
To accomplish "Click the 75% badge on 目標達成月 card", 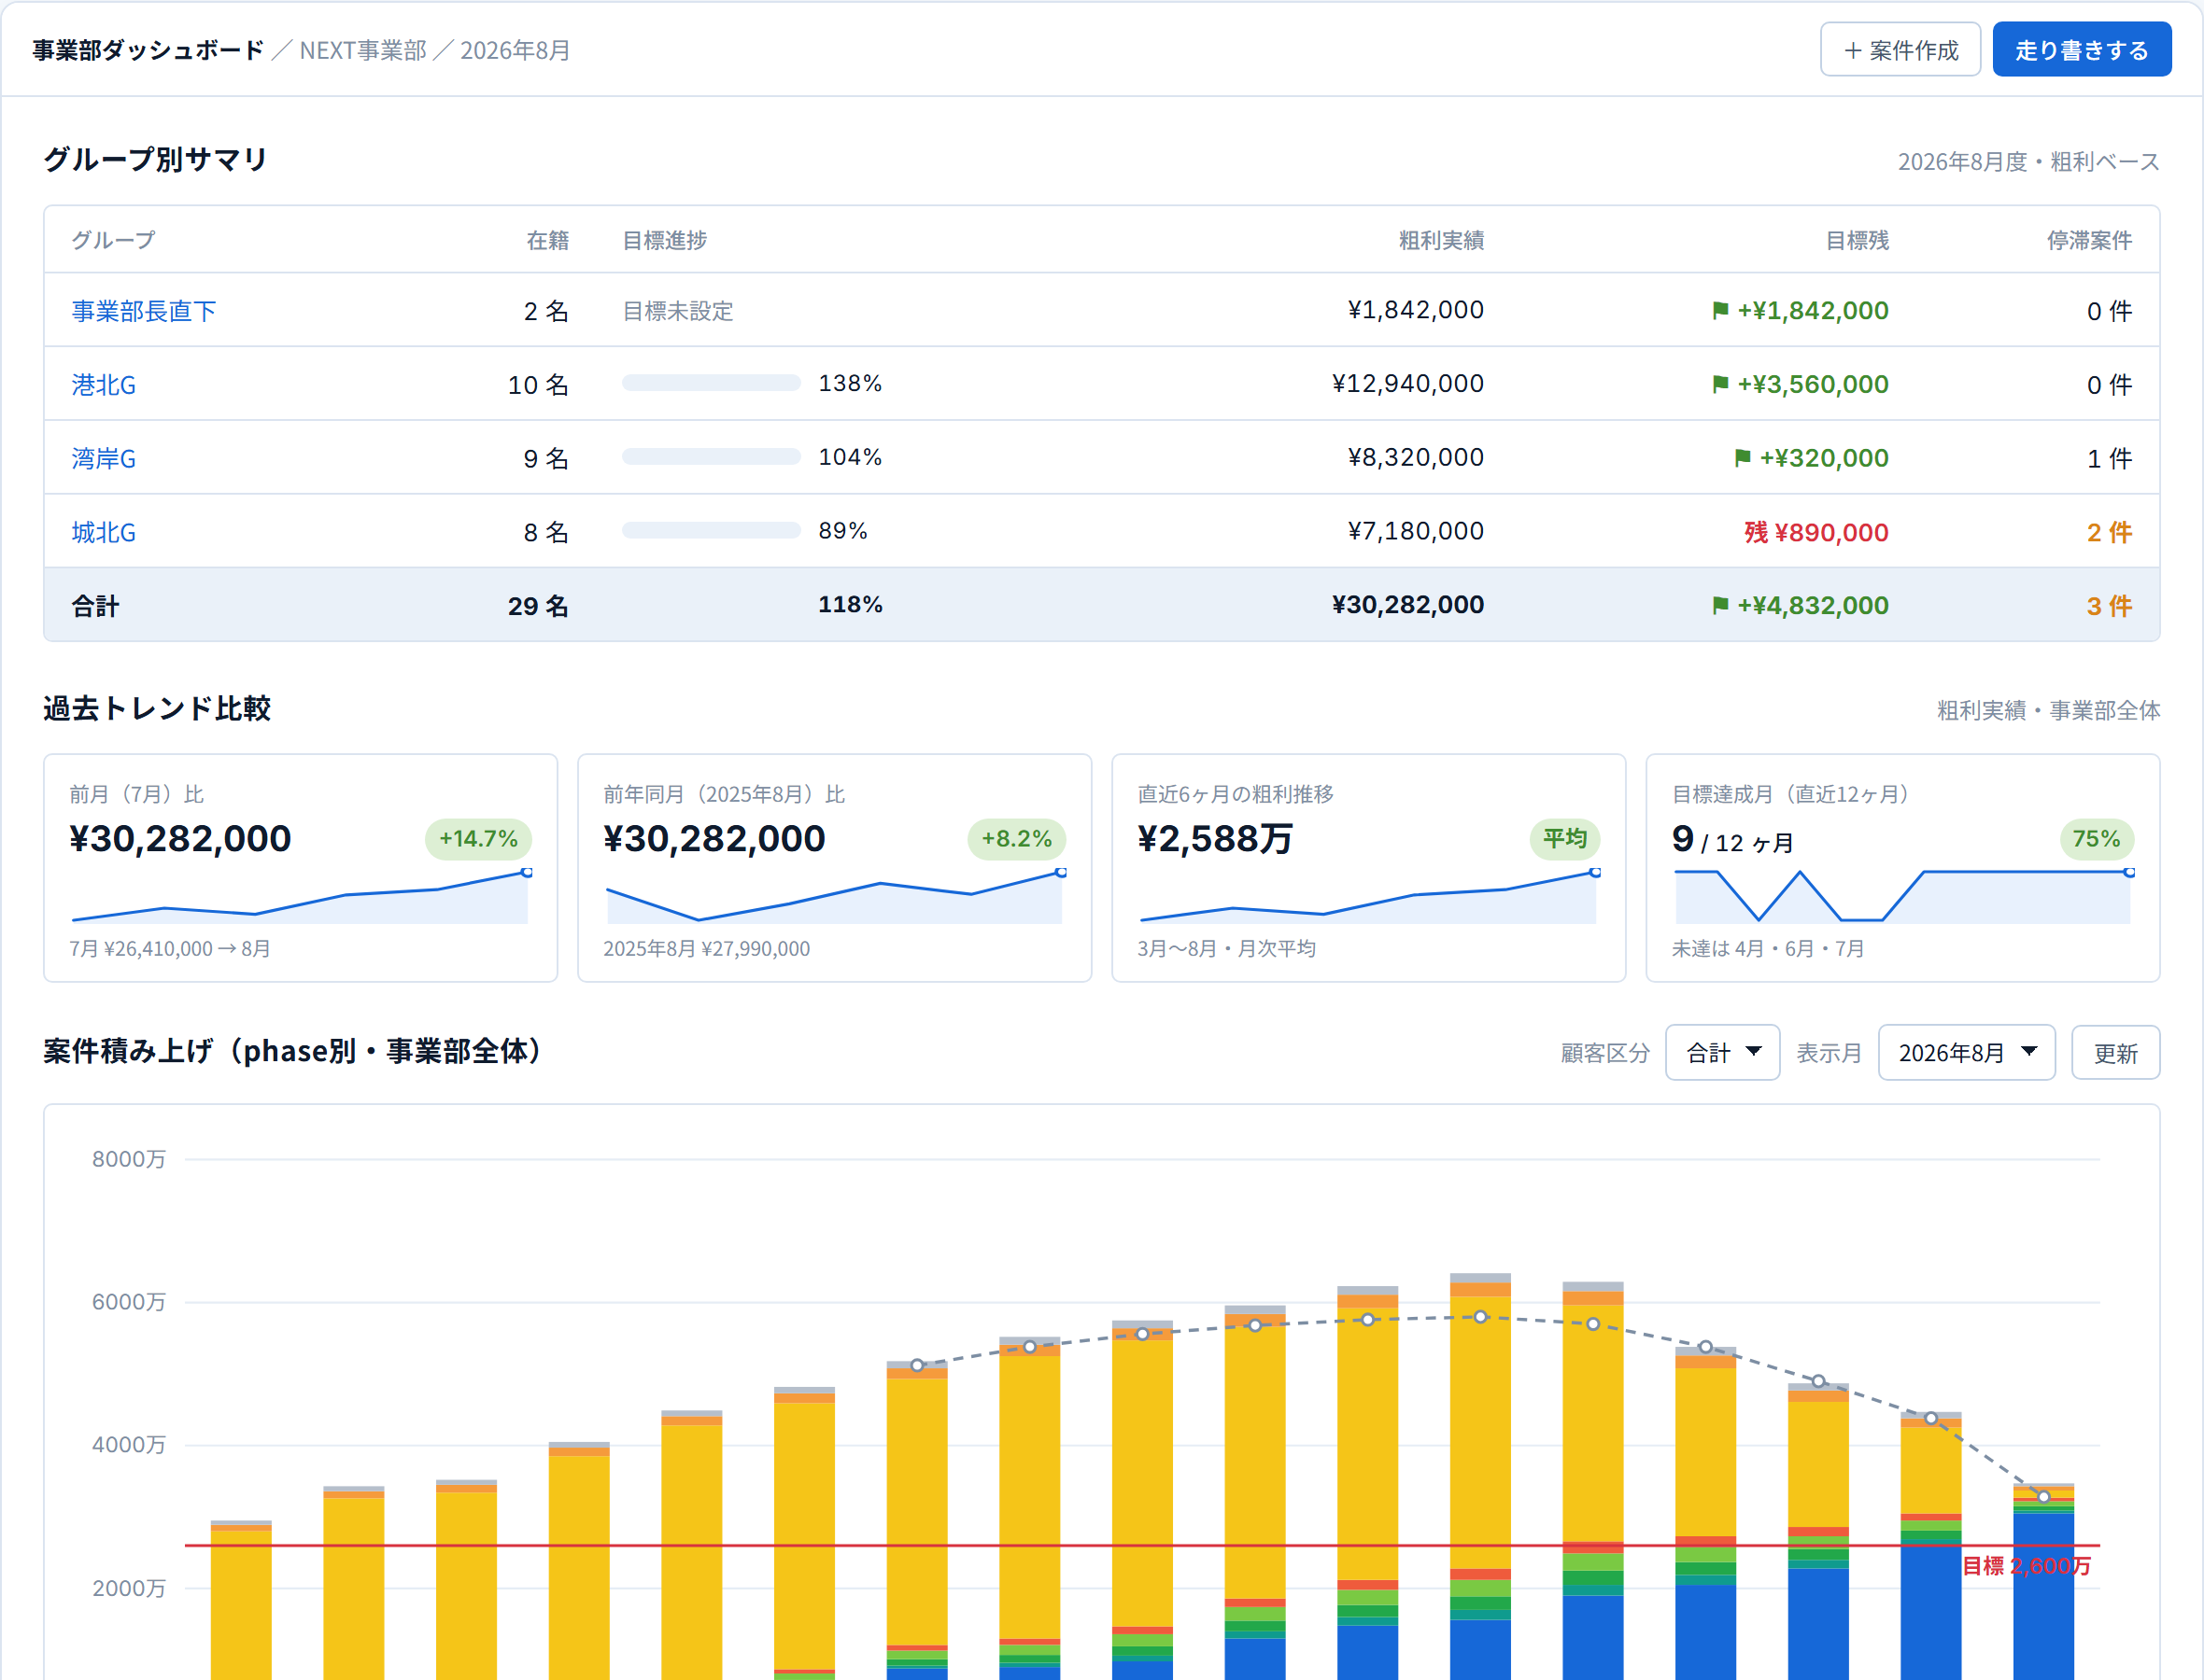I will [x=2096, y=838].
